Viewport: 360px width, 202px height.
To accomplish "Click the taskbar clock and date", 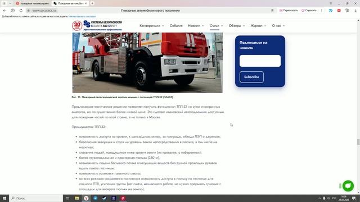I will [344, 198].
